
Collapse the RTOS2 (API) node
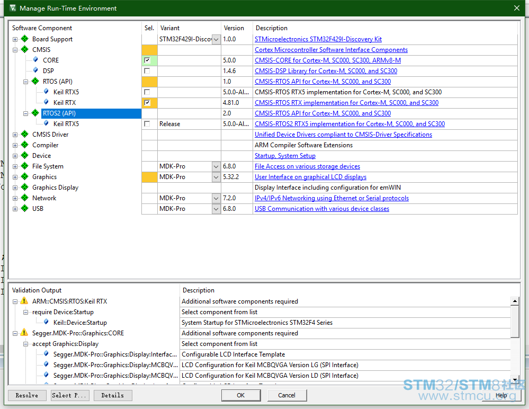pyautogui.click(x=25, y=113)
